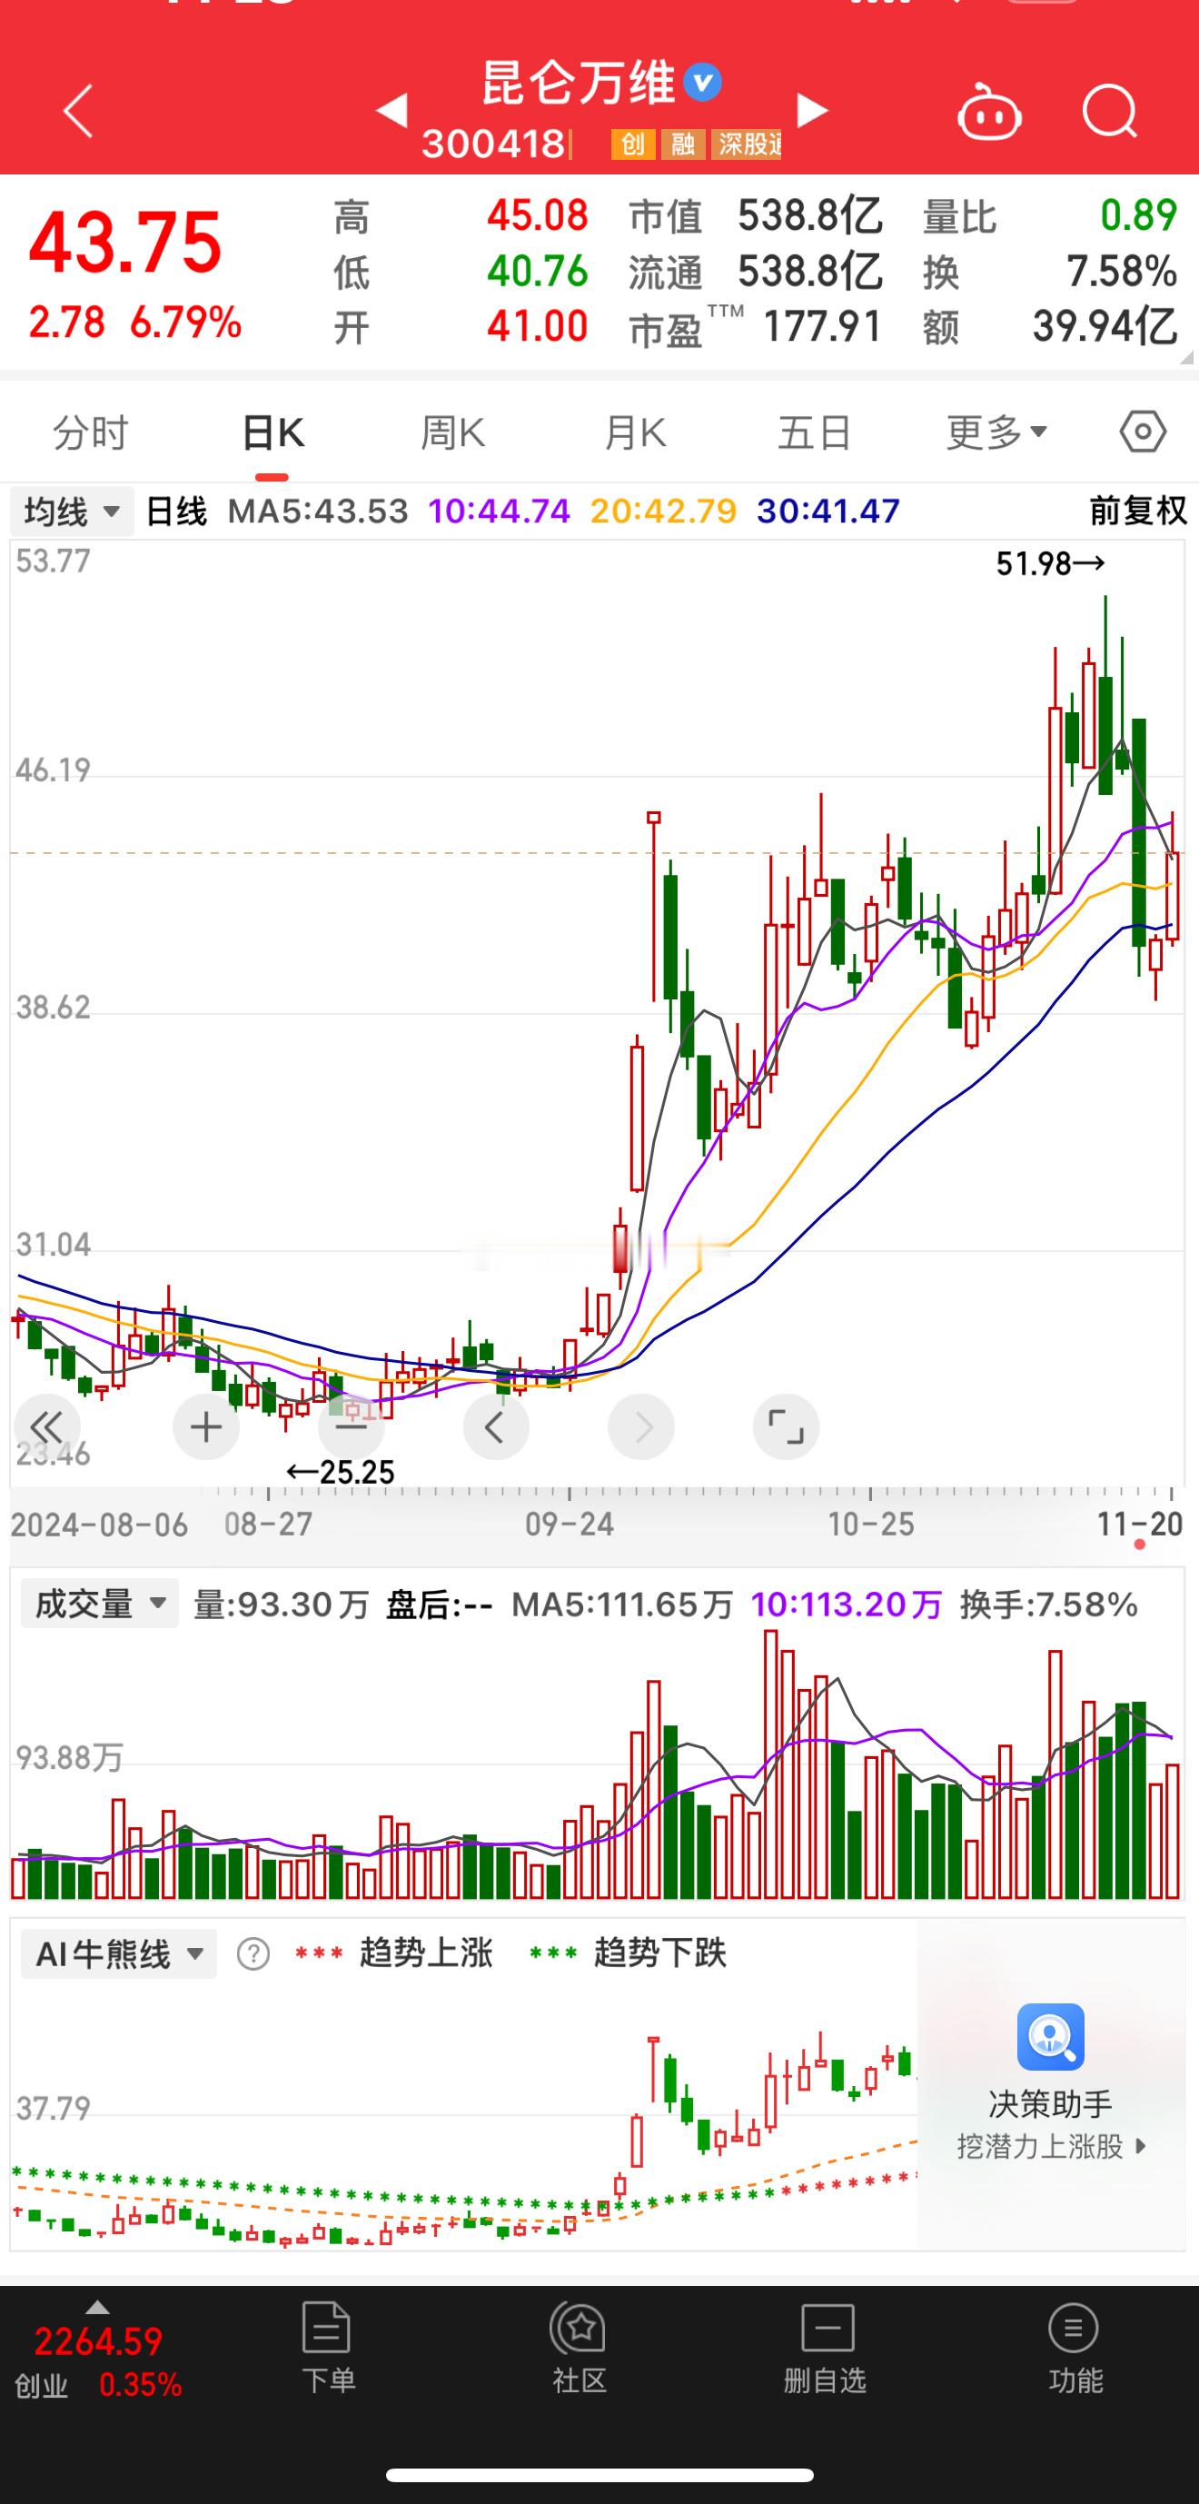The image size is (1199, 2504).
Task: Open 功能 functions menu icon
Action: 1074,2328
